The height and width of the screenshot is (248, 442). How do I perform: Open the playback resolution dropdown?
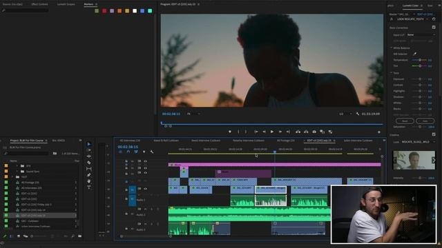(345, 114)
